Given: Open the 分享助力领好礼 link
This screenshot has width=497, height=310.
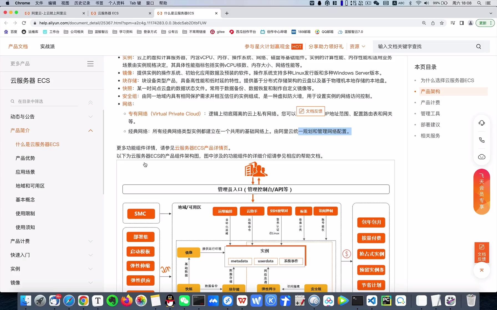Looking at the screenshot, I should coord(326,46).
